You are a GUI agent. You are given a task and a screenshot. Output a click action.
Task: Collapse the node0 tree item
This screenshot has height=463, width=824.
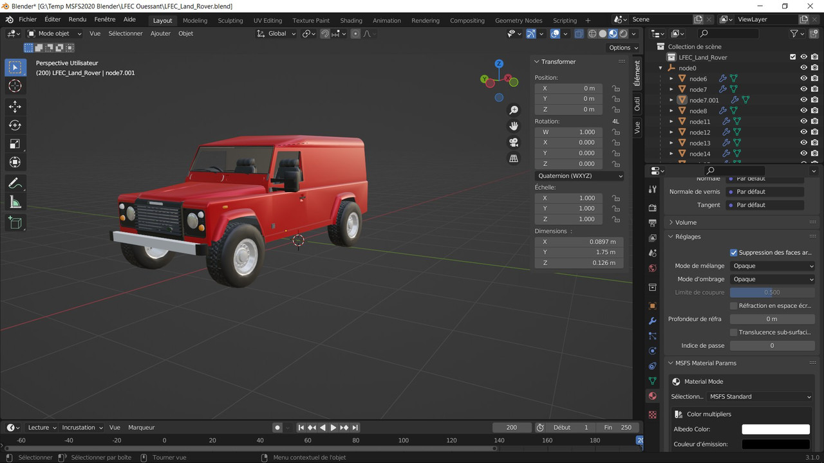[660, 68]
